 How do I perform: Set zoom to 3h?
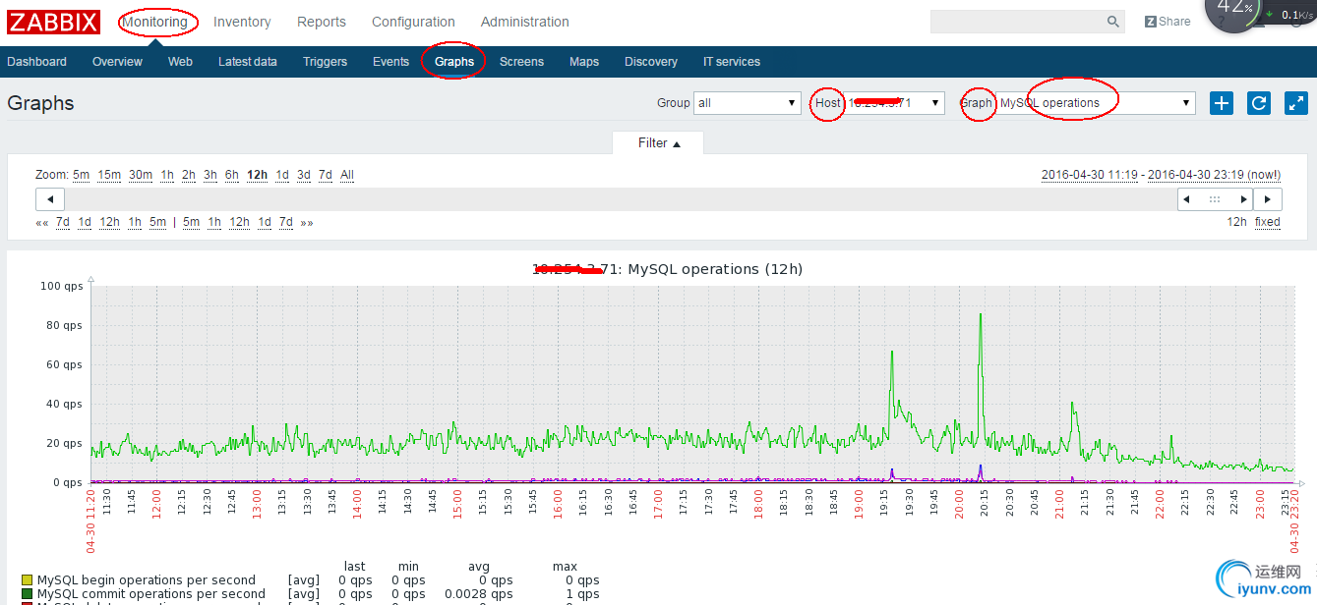[210, 175]
